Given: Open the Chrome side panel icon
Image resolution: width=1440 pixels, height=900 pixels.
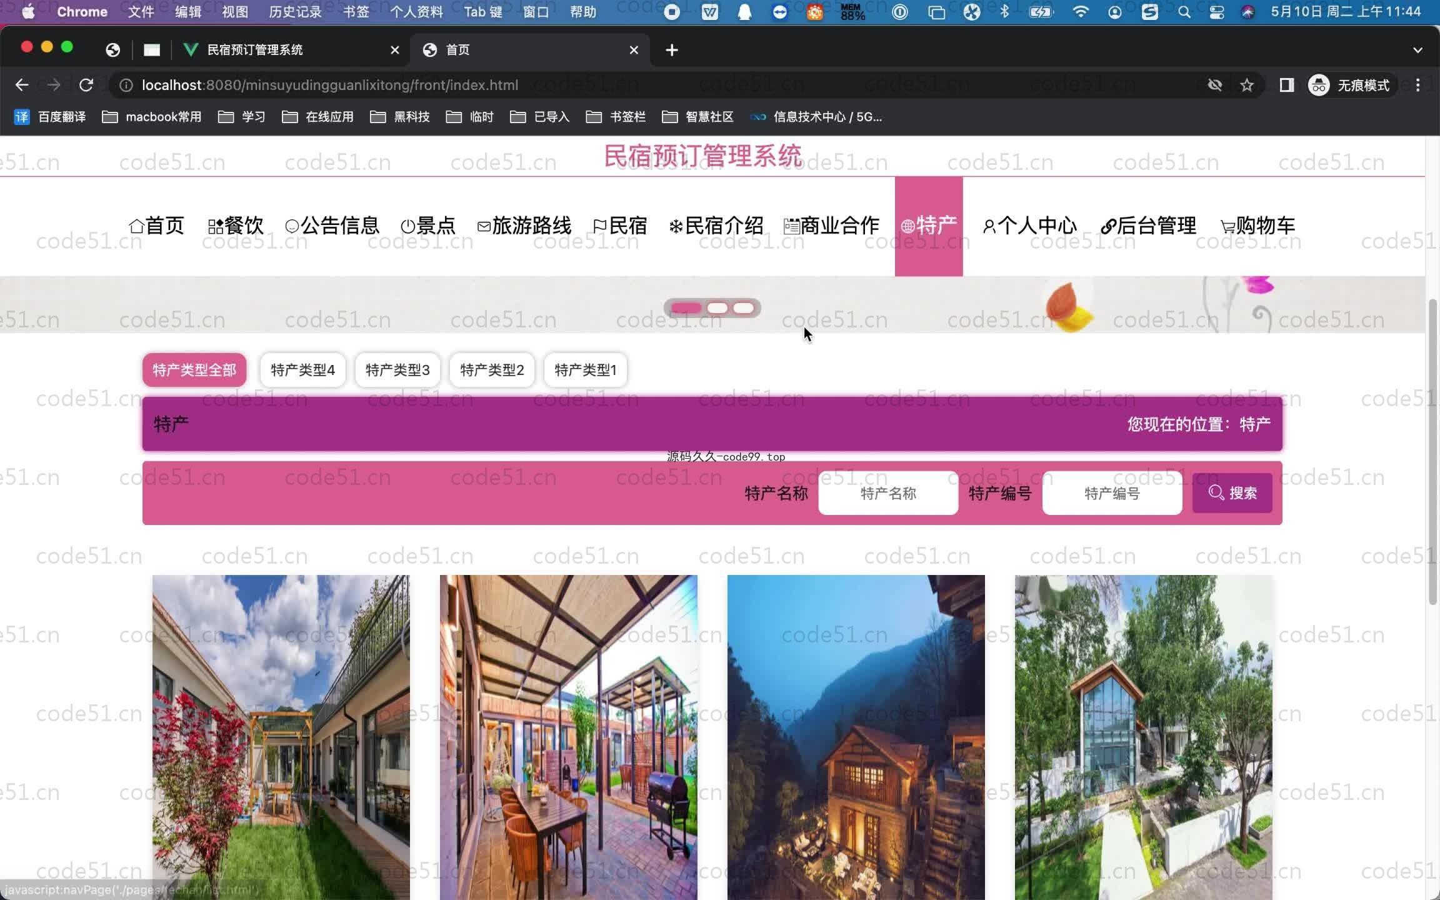Looking at the screenshot, I should pyautogui.click(x=1286, y=85).
